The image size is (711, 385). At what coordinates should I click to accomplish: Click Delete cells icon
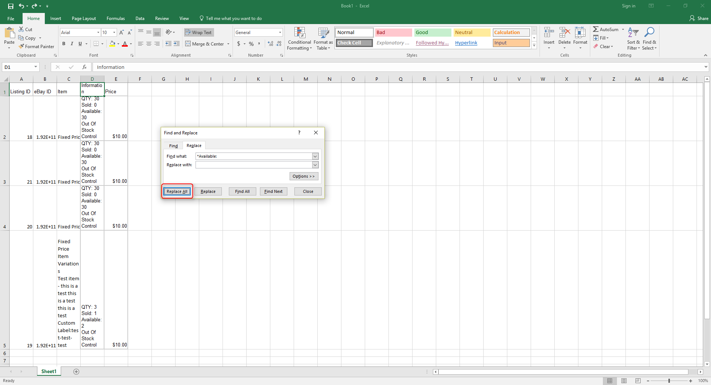pos(564,33)
